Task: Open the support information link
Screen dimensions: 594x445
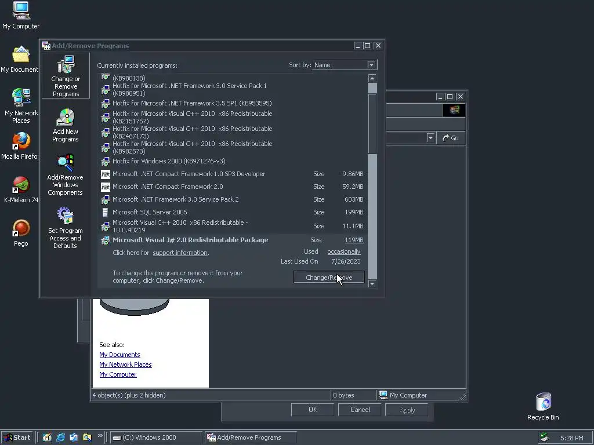Action: click(180, 253)
